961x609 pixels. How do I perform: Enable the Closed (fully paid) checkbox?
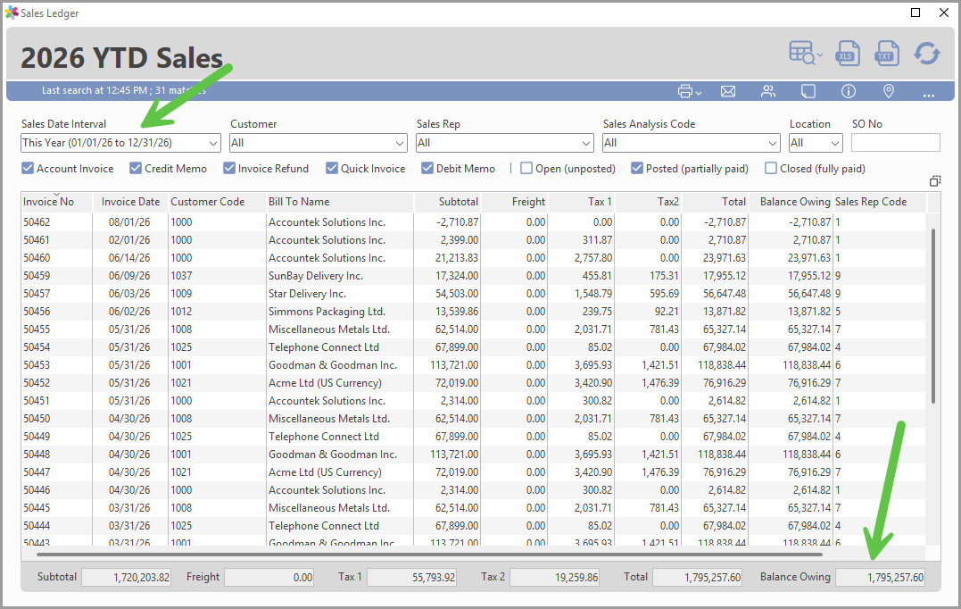(771, 168)
